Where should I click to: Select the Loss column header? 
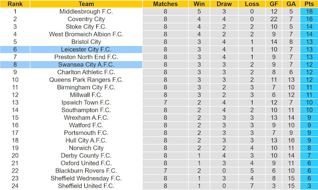click(x=252, y=4)
